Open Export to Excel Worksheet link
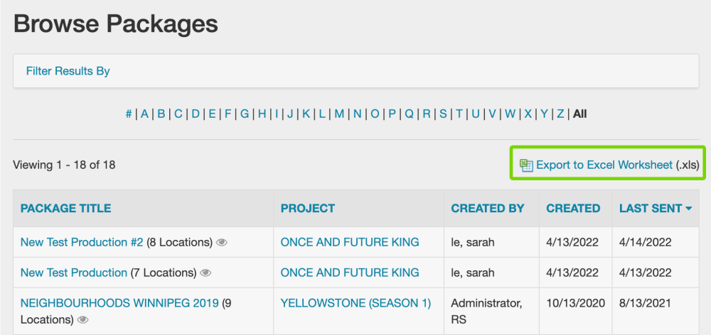Image resolution: width=711 pixels, height=335 pixels. pyautogui.click(x=604, y=165)
